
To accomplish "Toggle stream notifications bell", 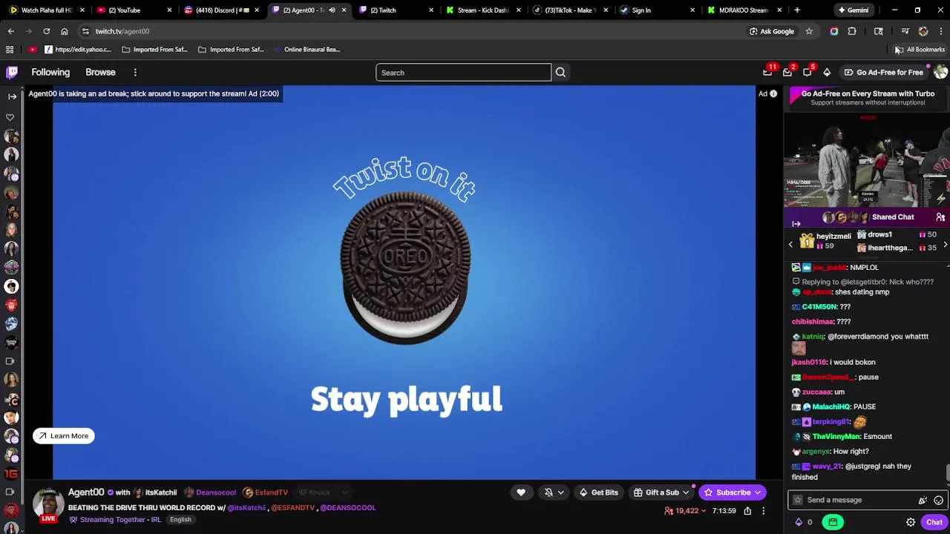I will tap(548, 492).
